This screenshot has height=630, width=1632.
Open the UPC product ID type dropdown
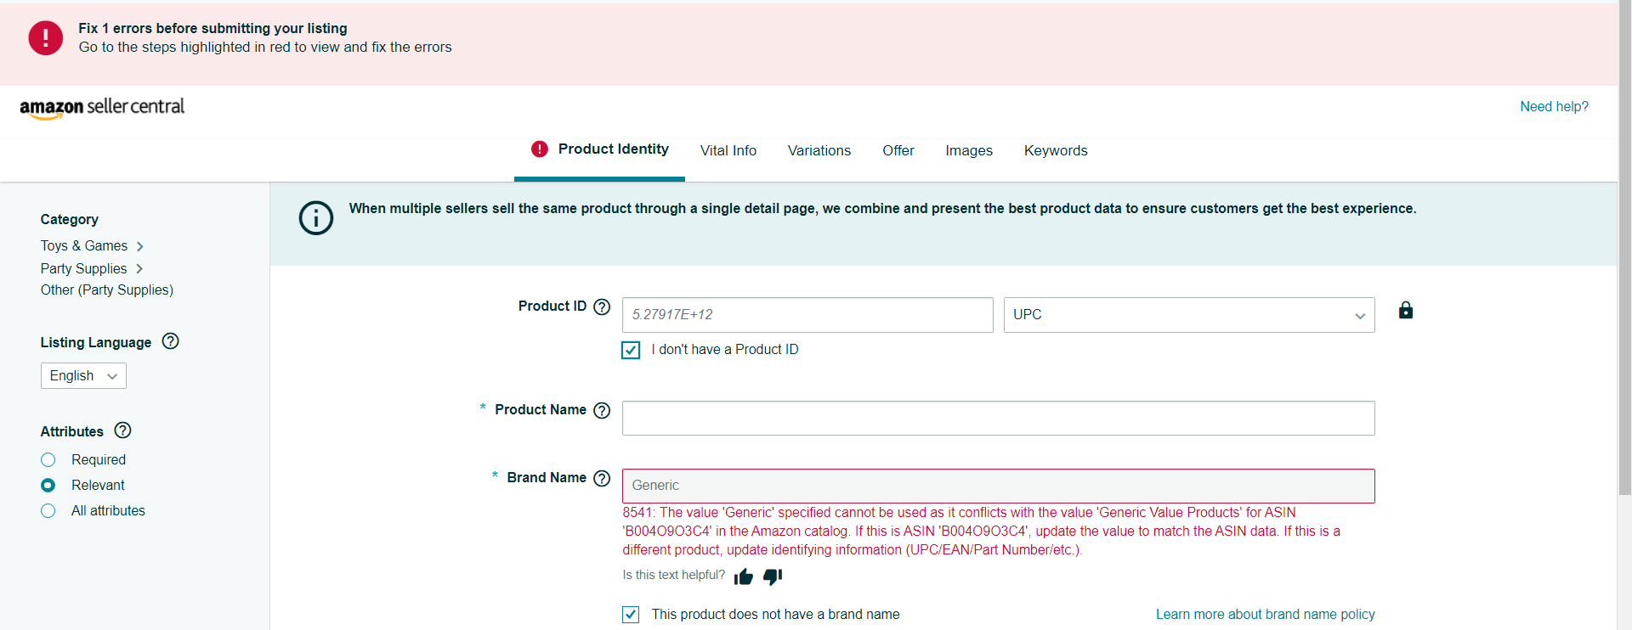[x=1188, y=315]
